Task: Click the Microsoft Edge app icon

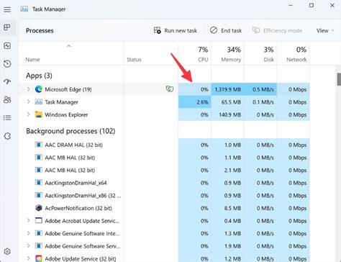Action: (38, 89)
